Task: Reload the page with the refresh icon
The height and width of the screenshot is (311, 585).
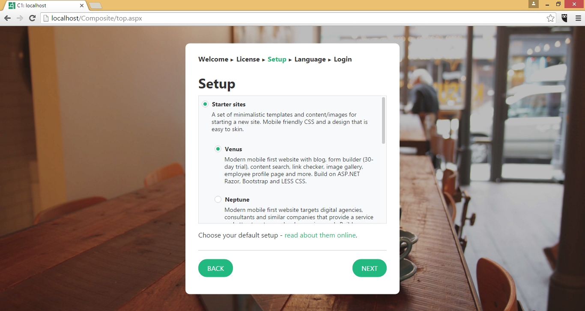Action: point(32,18)
